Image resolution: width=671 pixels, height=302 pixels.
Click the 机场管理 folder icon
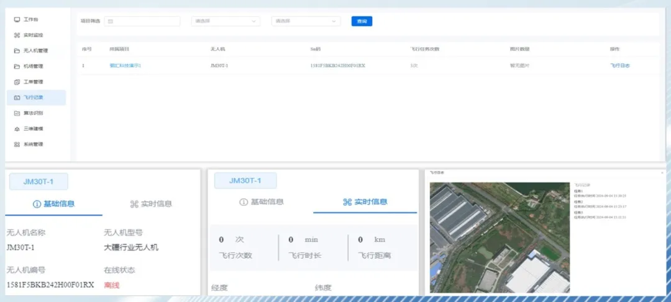point(17,66)
